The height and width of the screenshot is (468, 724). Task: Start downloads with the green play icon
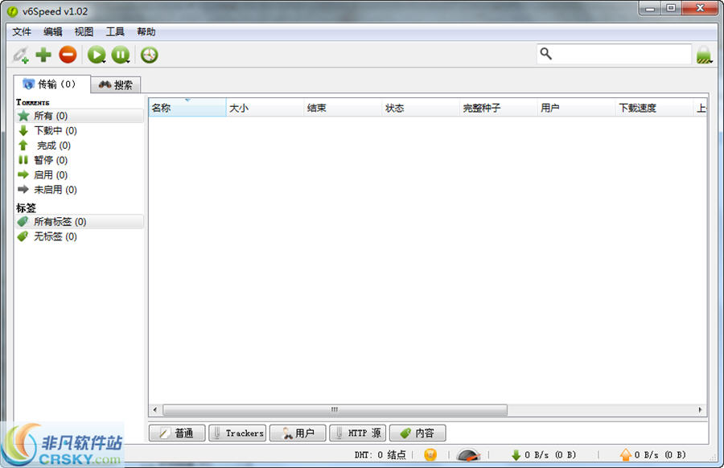tap(94, 54)
